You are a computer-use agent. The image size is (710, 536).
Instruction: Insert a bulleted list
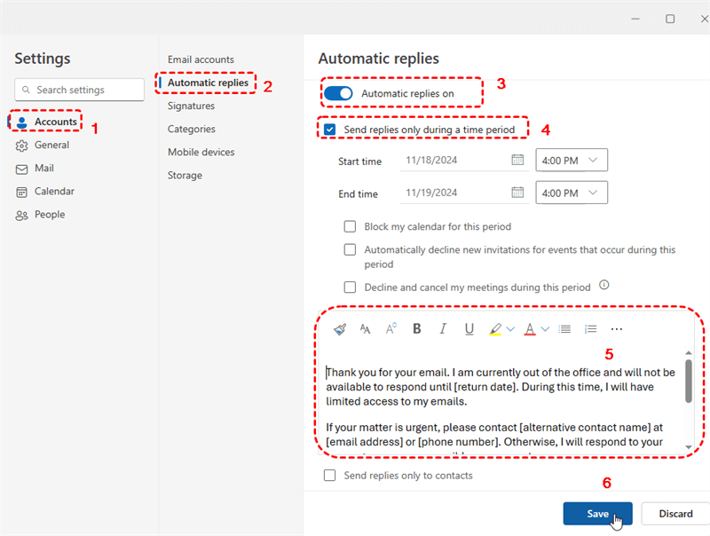pyautogui.click(x=564, y=329)
